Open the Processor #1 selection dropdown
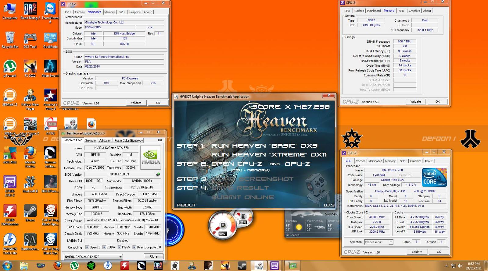The image size is (488, 271). coord(379,242)
